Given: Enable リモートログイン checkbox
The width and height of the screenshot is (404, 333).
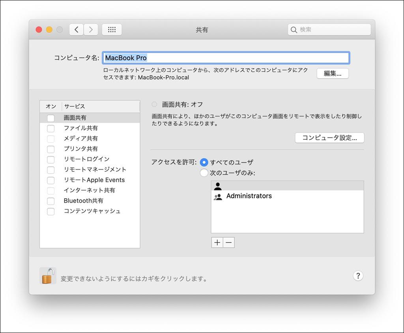Looking at the screenshot, I should [51, 160].
